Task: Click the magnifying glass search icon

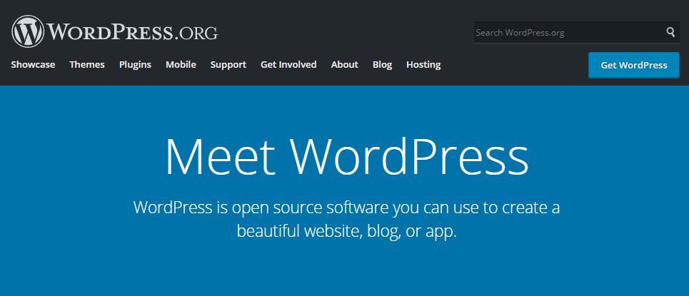Action: tap(670, 32)
